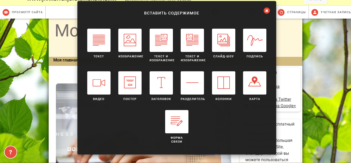
Task: Select the Текст content block
Action: [99, 40]
